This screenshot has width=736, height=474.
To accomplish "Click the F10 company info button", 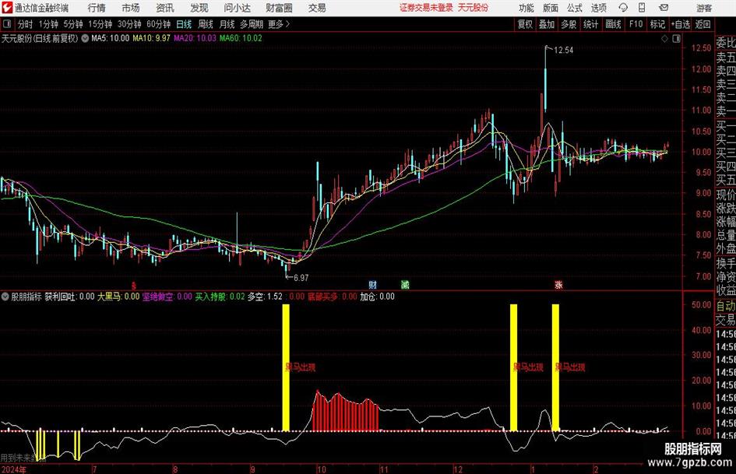I will (x=636, y=24).
